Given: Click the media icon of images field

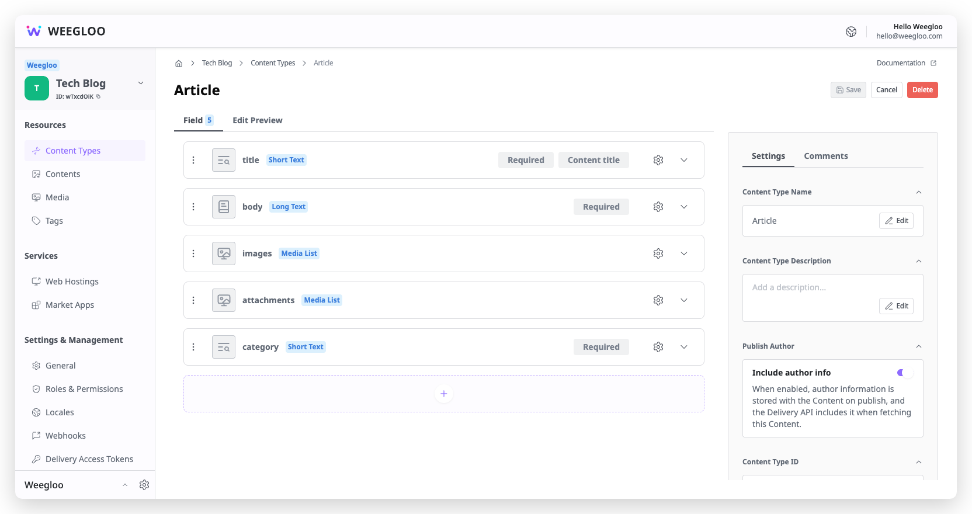Looking at the screenshot, I should click(224, 253).
